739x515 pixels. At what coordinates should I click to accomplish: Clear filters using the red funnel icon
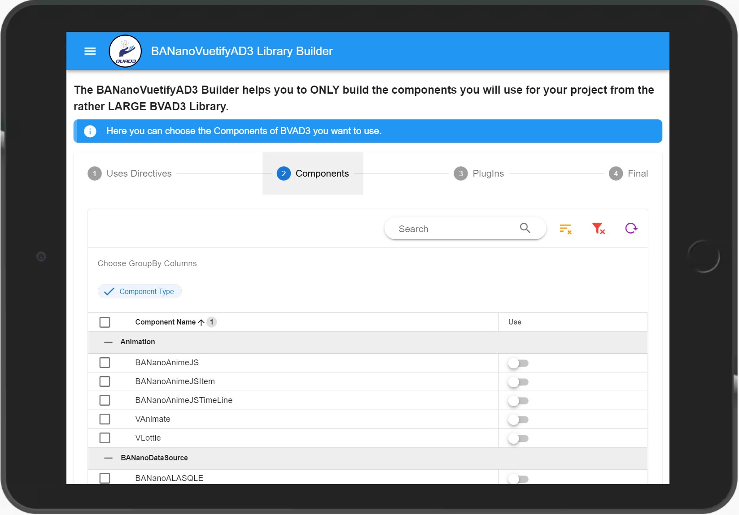(599, 228)
